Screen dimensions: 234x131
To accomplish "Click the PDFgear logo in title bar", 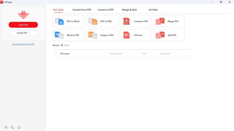I will point(1,2).
